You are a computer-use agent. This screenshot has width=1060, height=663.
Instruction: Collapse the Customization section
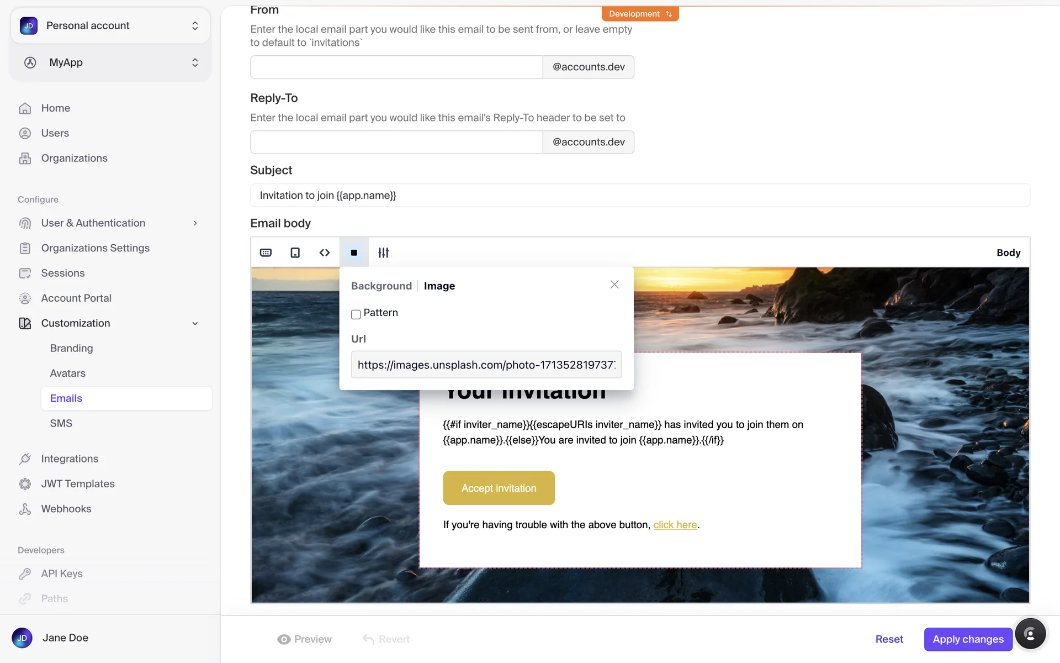(195, 323)
